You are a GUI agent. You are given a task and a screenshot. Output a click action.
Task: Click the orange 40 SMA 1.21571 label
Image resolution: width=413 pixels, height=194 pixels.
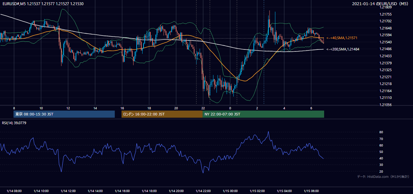coord(342,38)
